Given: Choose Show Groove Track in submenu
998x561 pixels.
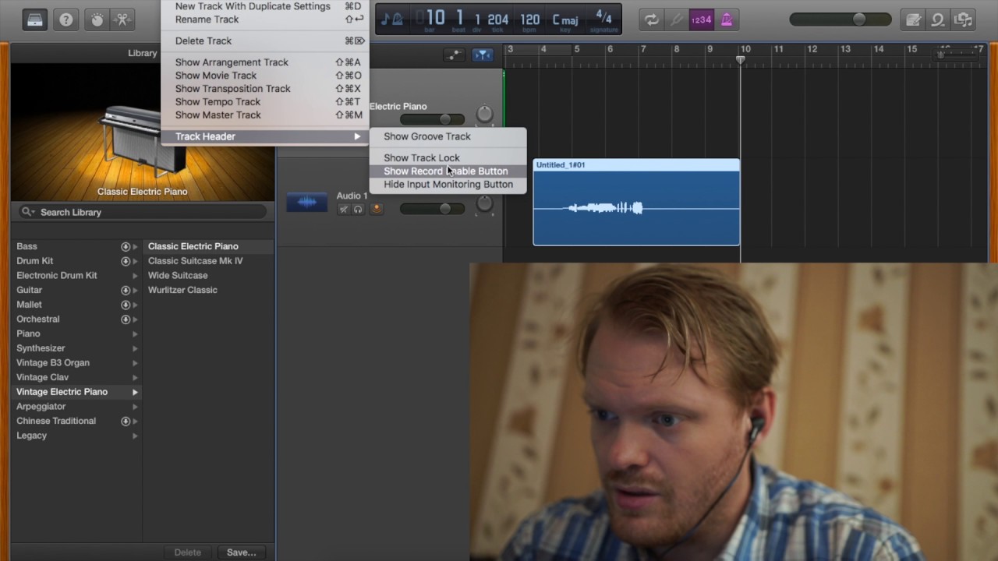Looking at the screenshot, I should (448, 136).
